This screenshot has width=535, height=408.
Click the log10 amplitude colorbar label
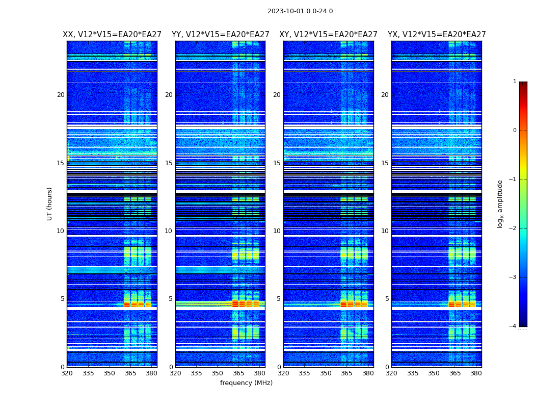pos(500,204)
